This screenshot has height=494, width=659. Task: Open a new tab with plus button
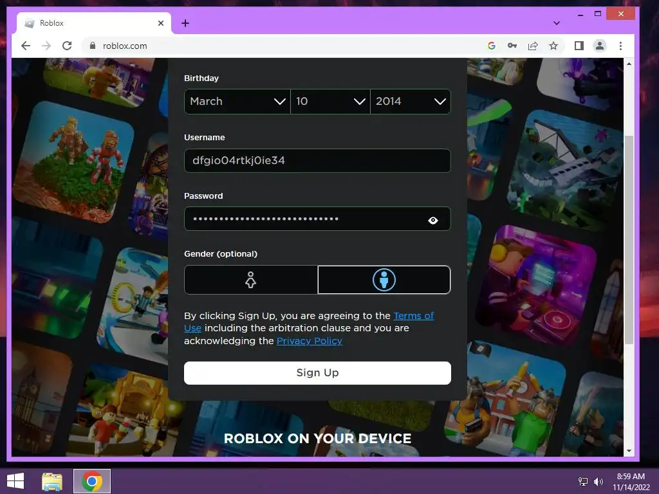[x=185, y=23]
